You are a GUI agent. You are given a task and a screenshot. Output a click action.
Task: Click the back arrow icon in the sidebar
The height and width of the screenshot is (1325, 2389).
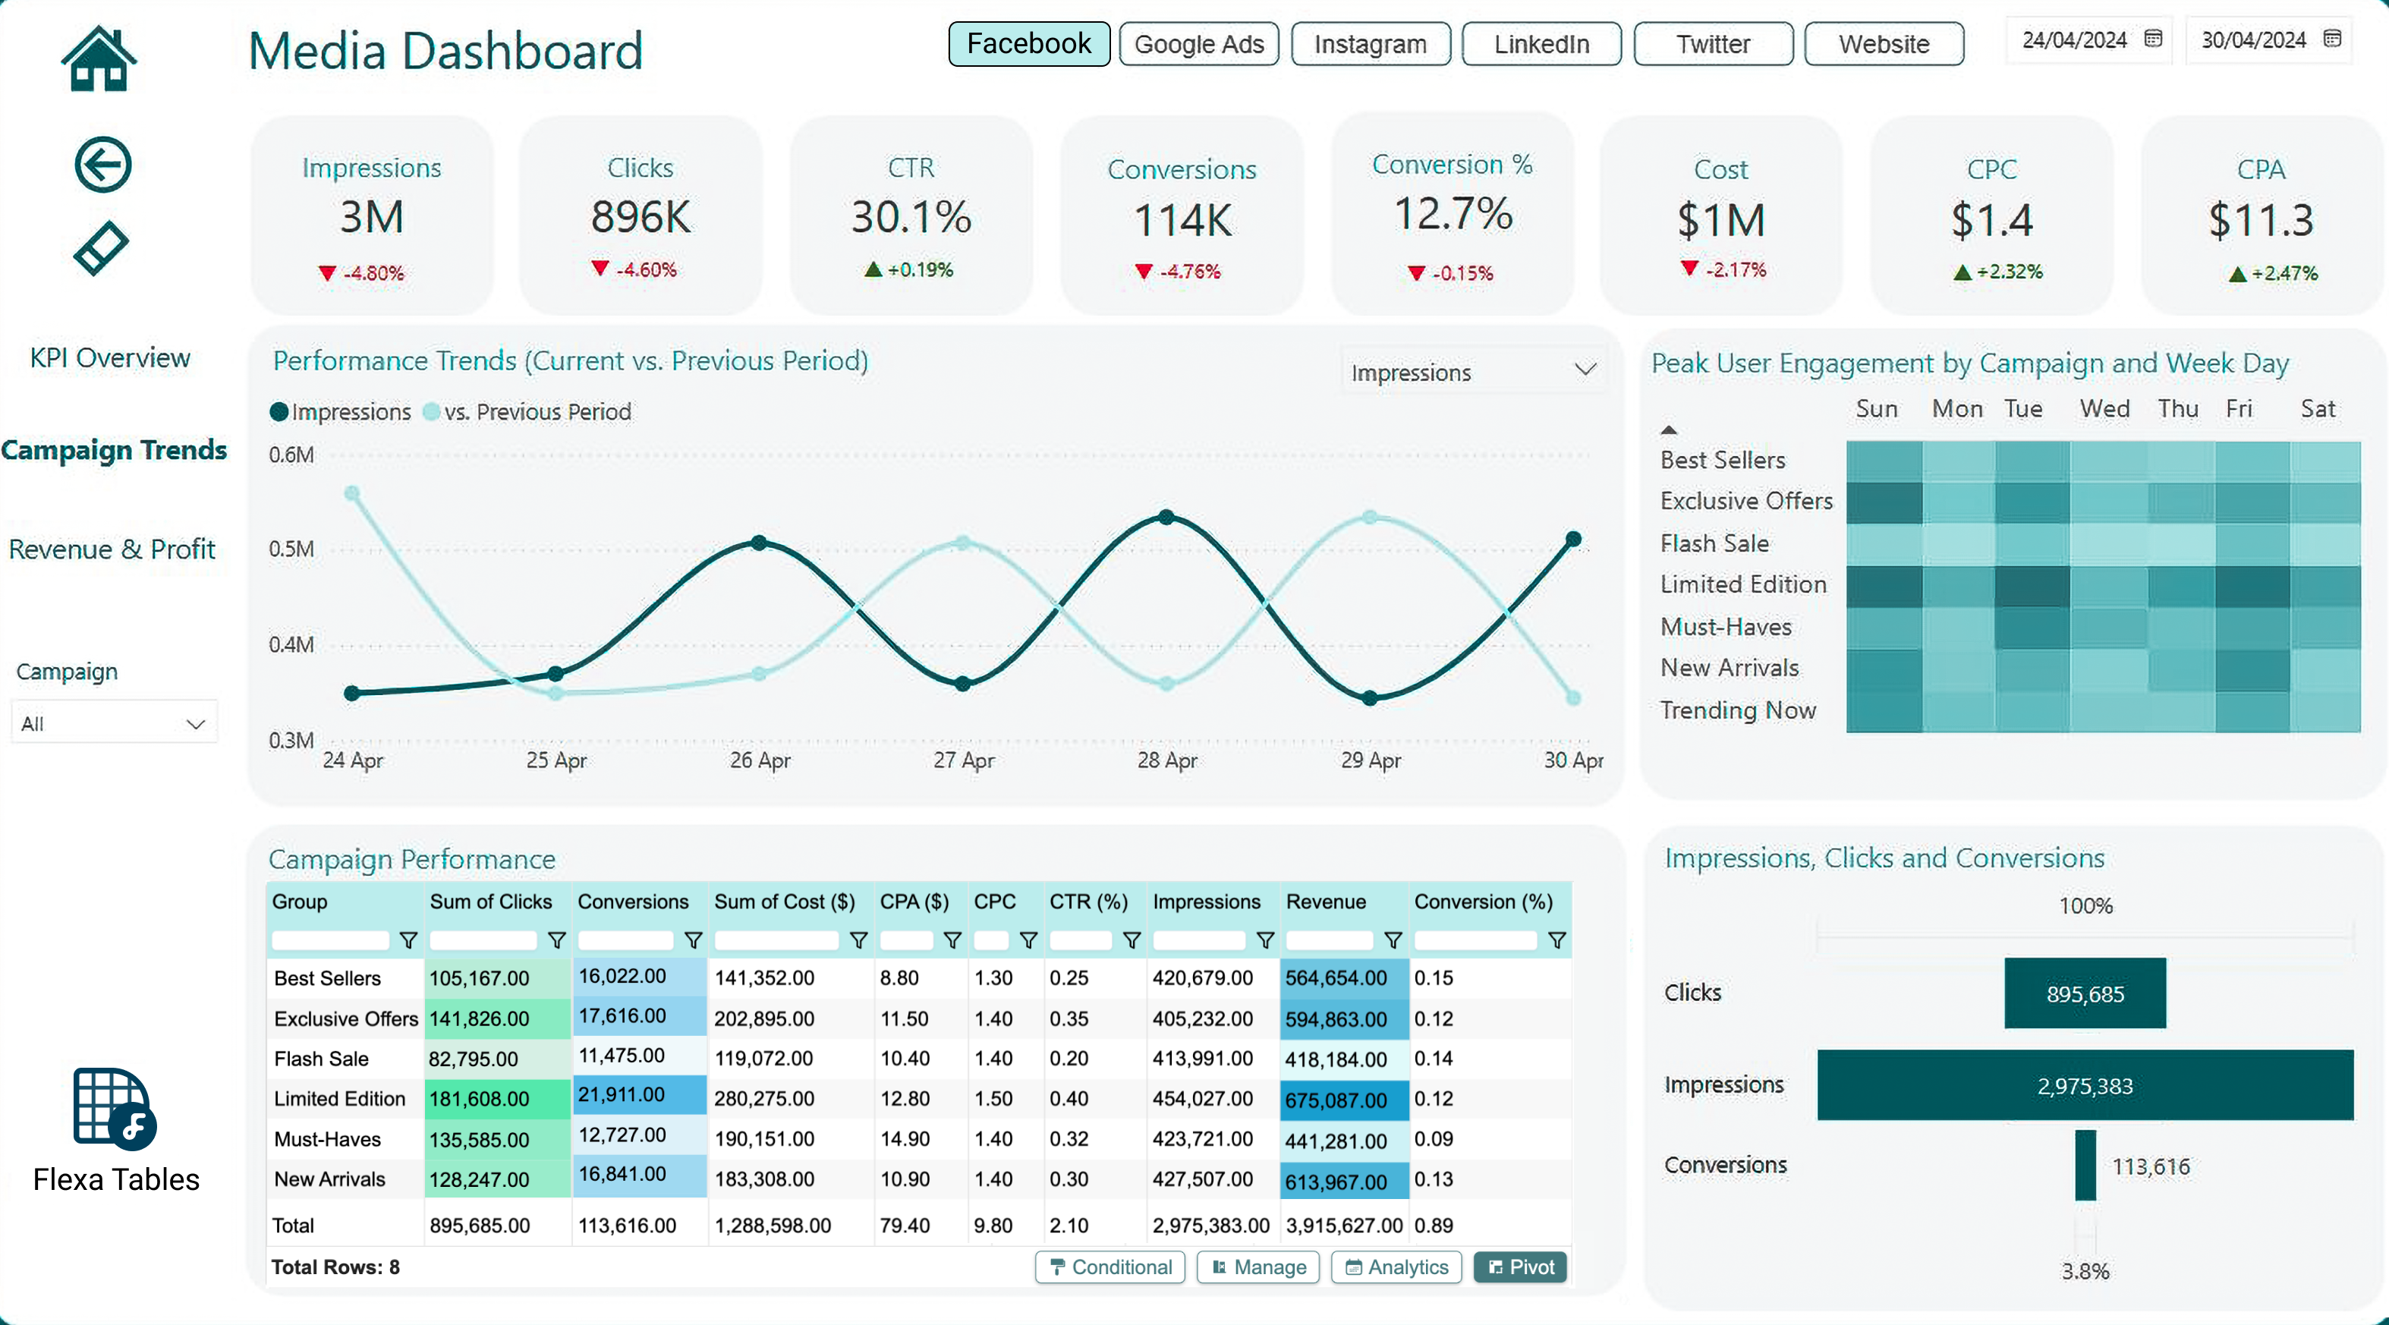(102, 164)
